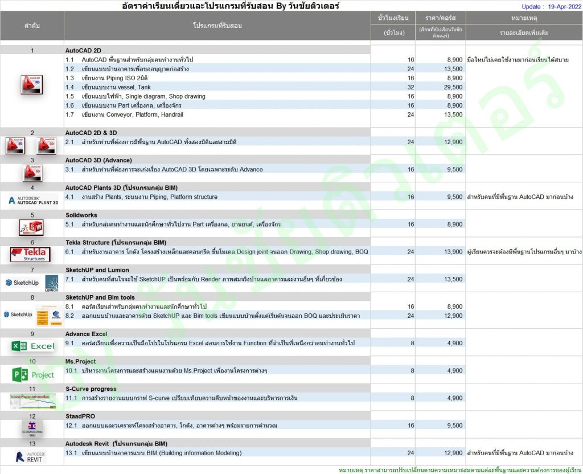Viewport: 583px width, 474px height.
Task: Click the AutoCAD 2D logo in section 1
Action: [32, 84]
